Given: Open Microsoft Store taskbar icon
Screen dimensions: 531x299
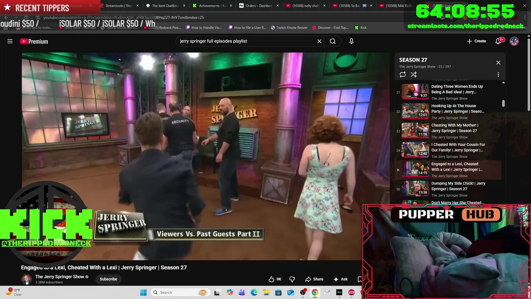Looking at the screenshot, I should pyautogui.click(x=278, y=292).
